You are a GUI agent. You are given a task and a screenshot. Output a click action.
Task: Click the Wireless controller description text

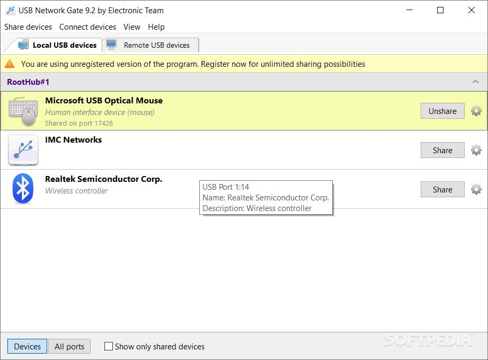(76, 190)
